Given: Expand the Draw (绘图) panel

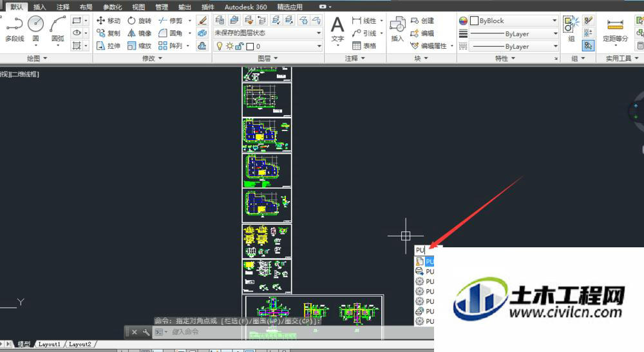Looking at the screenshot, I should pos(37,58).
